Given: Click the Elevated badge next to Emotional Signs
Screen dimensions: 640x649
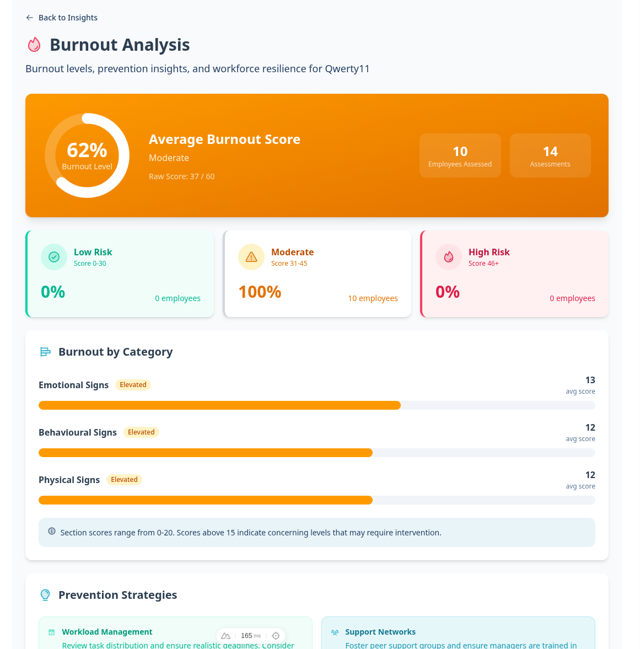Looking at the screenshot, I should tap(133, 384).
